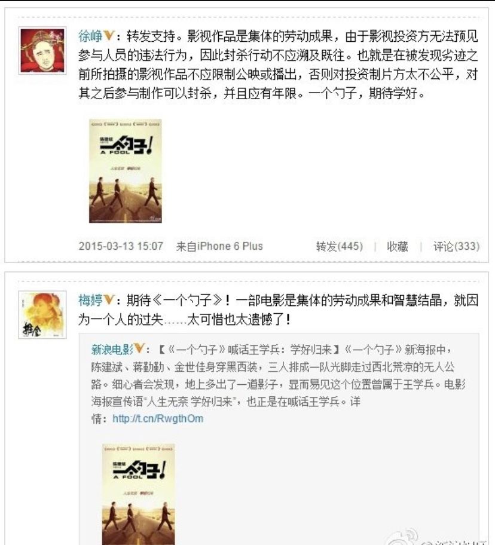Enlarge the poster image in 新浪电影's quoted post
The width and height of the screenshot is (495, 545).
coord(138,494)
